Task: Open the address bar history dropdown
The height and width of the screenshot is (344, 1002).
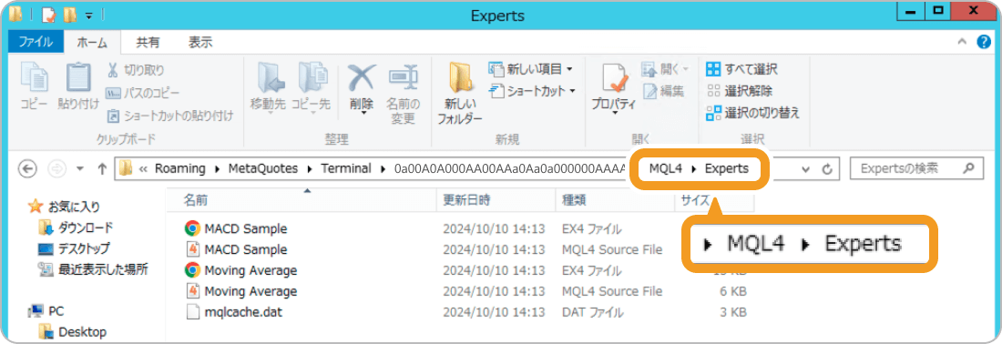Action: pos(806,169)
